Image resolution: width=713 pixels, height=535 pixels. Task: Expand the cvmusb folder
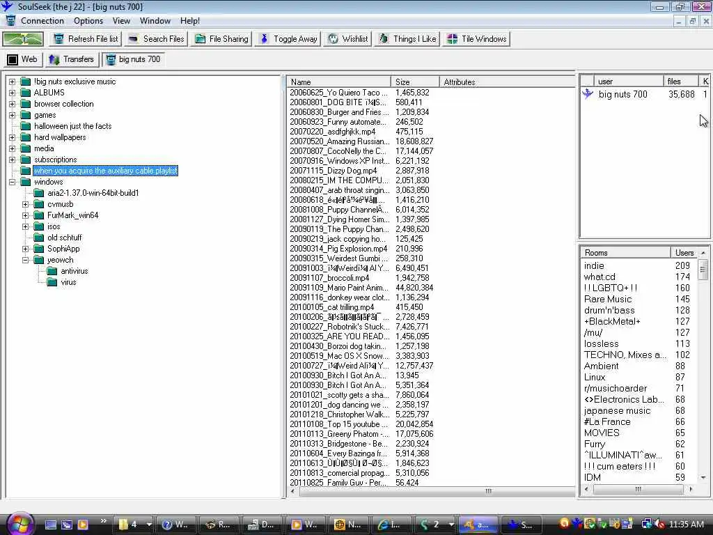26,204
